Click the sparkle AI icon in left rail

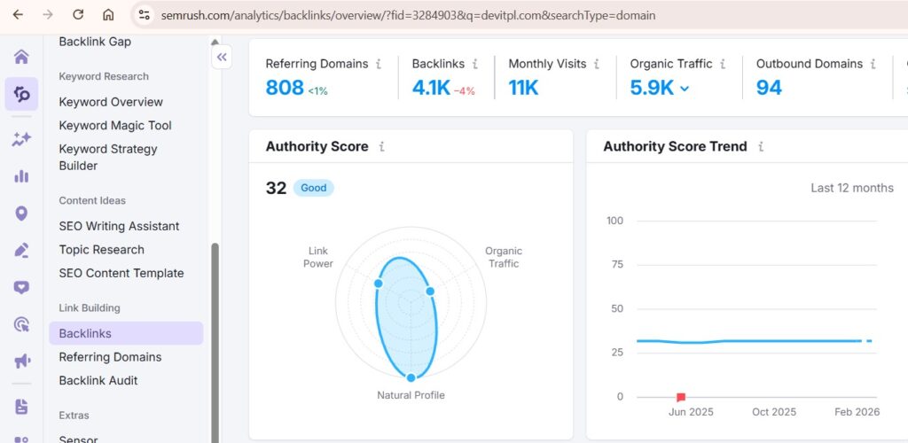coord(21,139)
